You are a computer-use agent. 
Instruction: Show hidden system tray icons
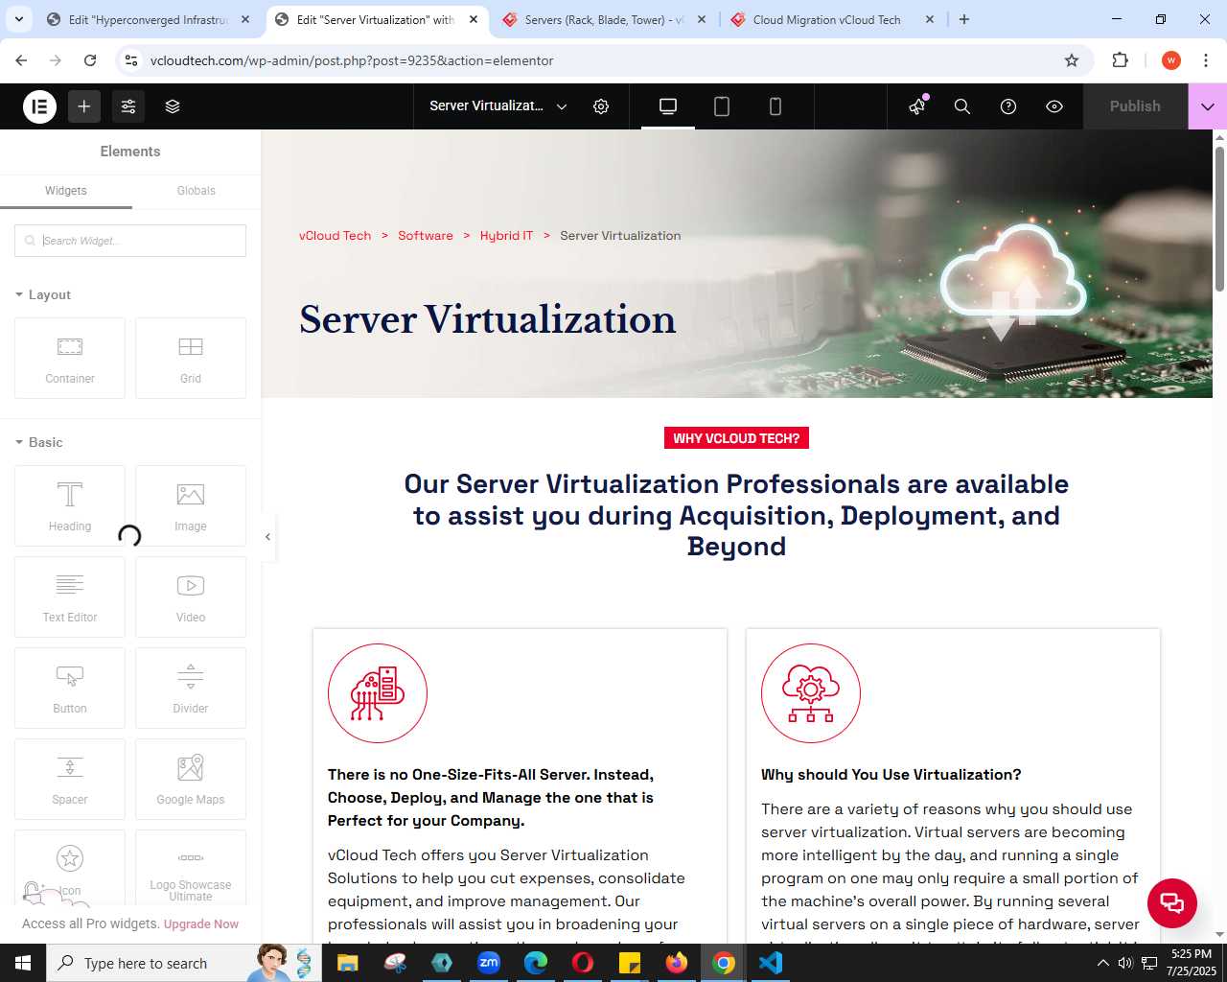tap(1102, 963)
